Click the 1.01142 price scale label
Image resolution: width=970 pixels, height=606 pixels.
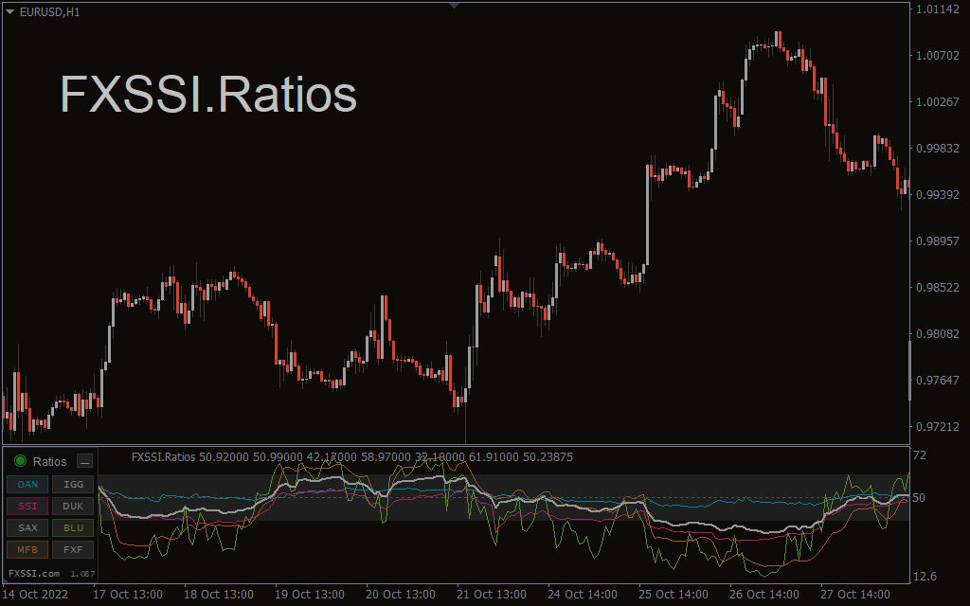click(x=937, y=9)
